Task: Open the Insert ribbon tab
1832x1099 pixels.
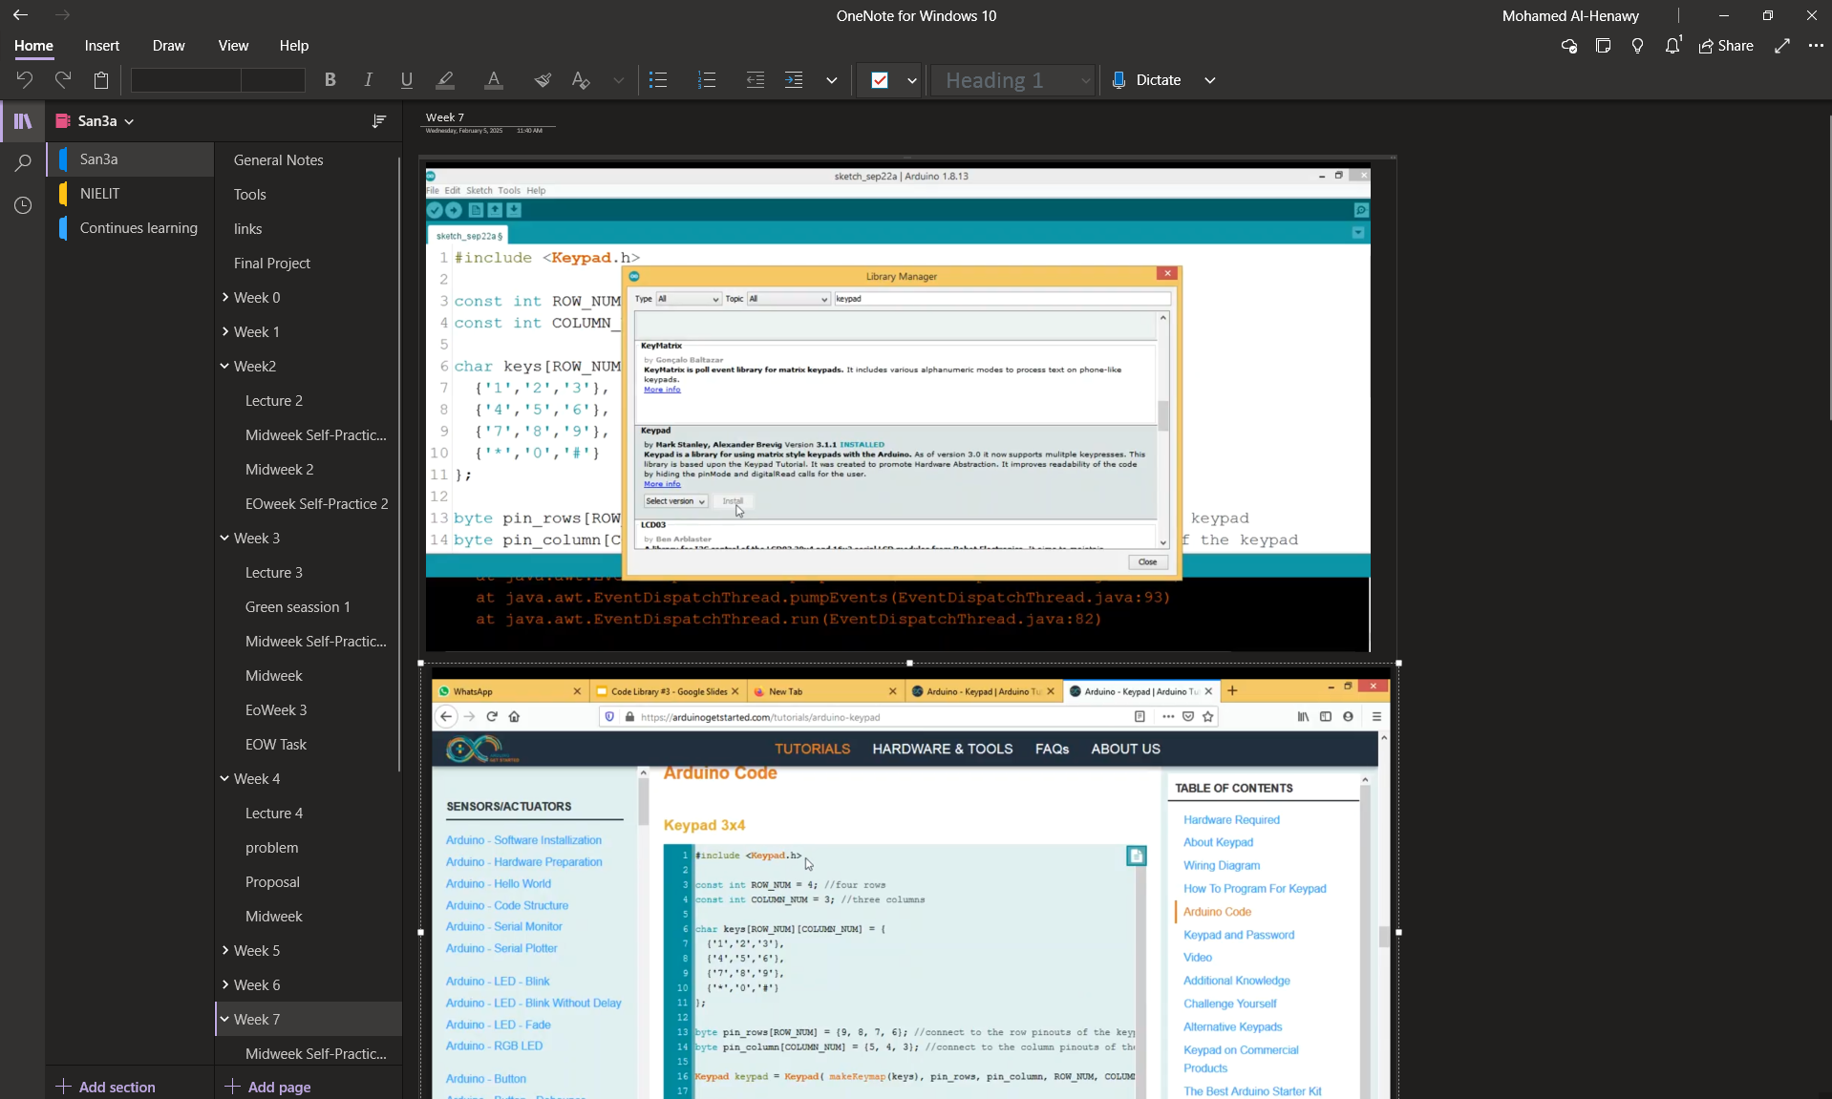Action: pyautogui.click(x=101, y=46)
